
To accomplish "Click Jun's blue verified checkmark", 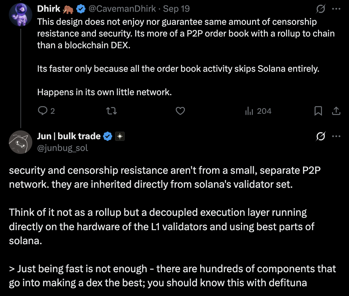I will coord(108,137).
